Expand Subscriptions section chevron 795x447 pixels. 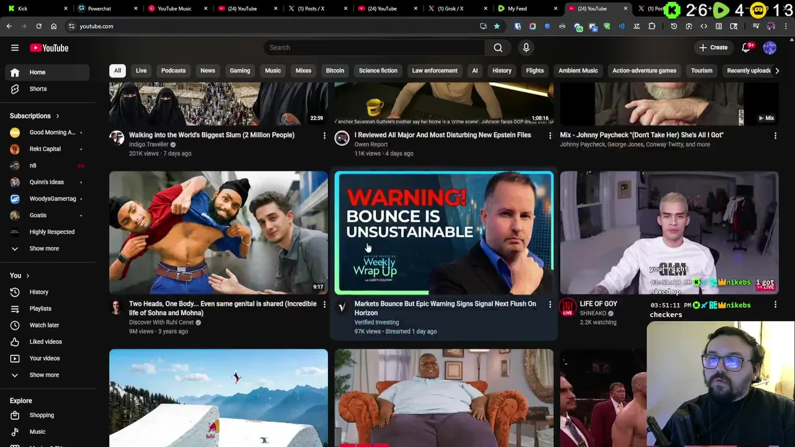point(57,116)
